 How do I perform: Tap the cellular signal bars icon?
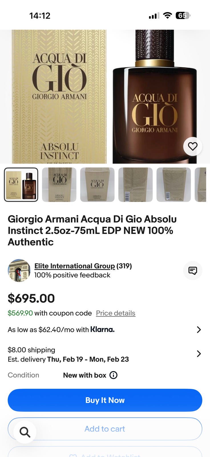tap(154, 16)
